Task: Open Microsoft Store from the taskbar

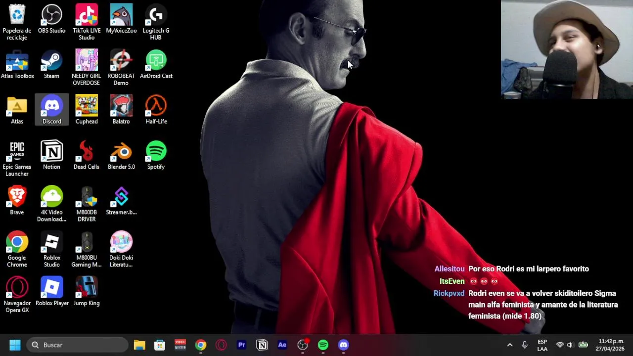Action: 160,345
